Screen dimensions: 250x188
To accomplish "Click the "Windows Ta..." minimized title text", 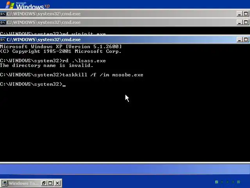I will (x=23, y=183).
